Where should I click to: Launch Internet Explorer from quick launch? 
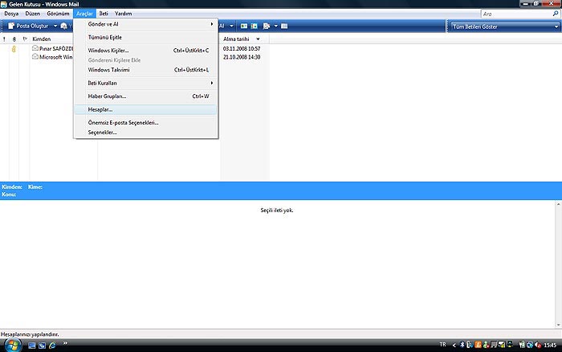coord(52,346)
